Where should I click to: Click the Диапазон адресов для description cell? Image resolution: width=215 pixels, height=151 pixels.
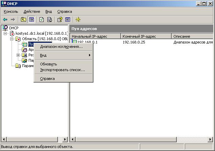click(193, 42)
